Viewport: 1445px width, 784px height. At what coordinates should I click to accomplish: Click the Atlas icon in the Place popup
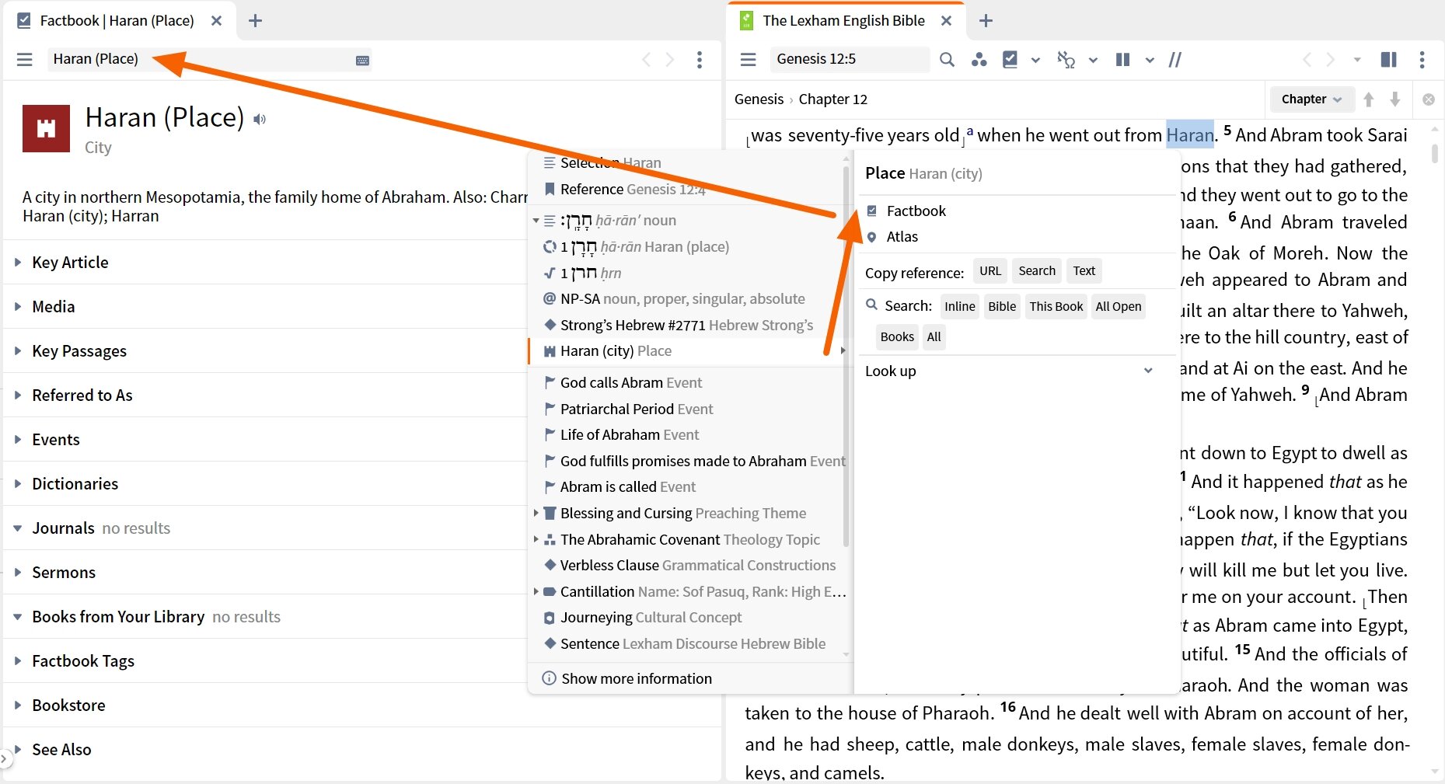coord(871,237)
